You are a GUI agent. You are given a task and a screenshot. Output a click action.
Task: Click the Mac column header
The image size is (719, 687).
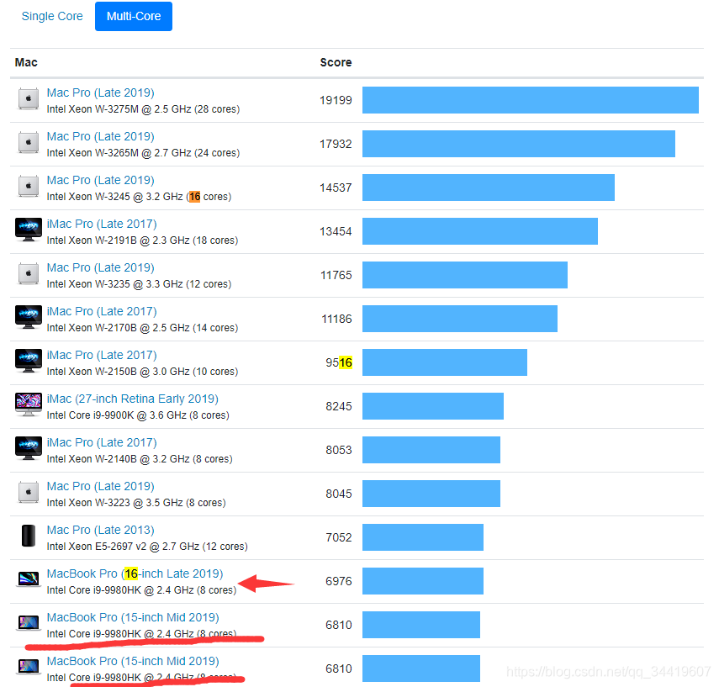point(26,62)
